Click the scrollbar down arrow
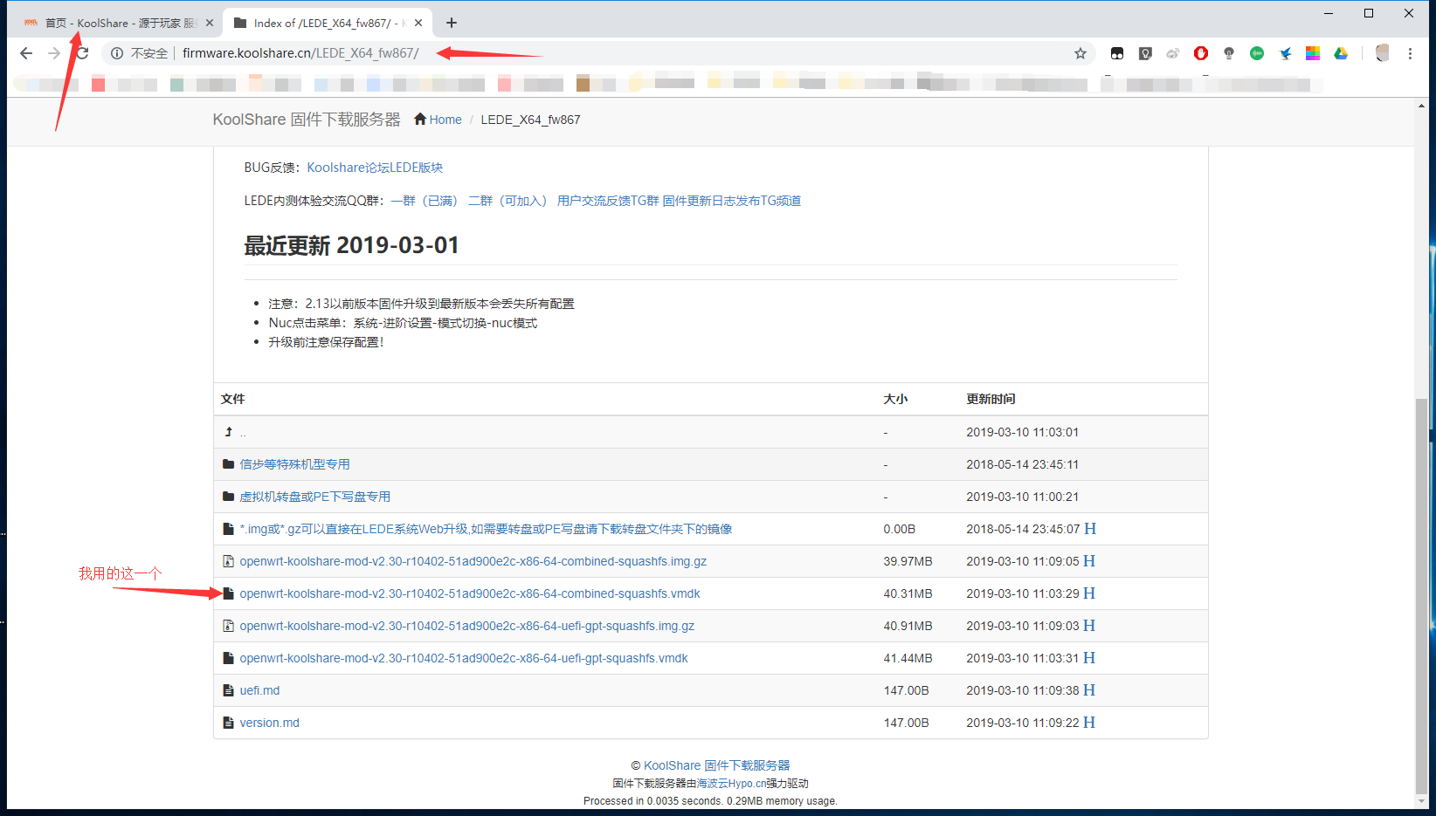The width and height of the screenshot is (1436, 816). [x=1421, y=801]
